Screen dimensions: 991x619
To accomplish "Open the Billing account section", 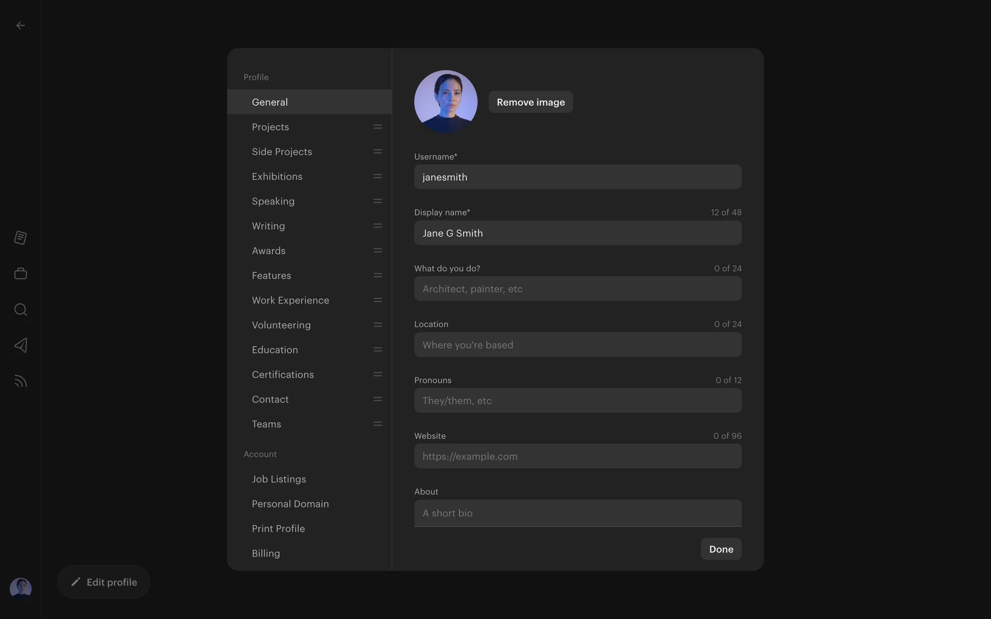I will (266, 553).
